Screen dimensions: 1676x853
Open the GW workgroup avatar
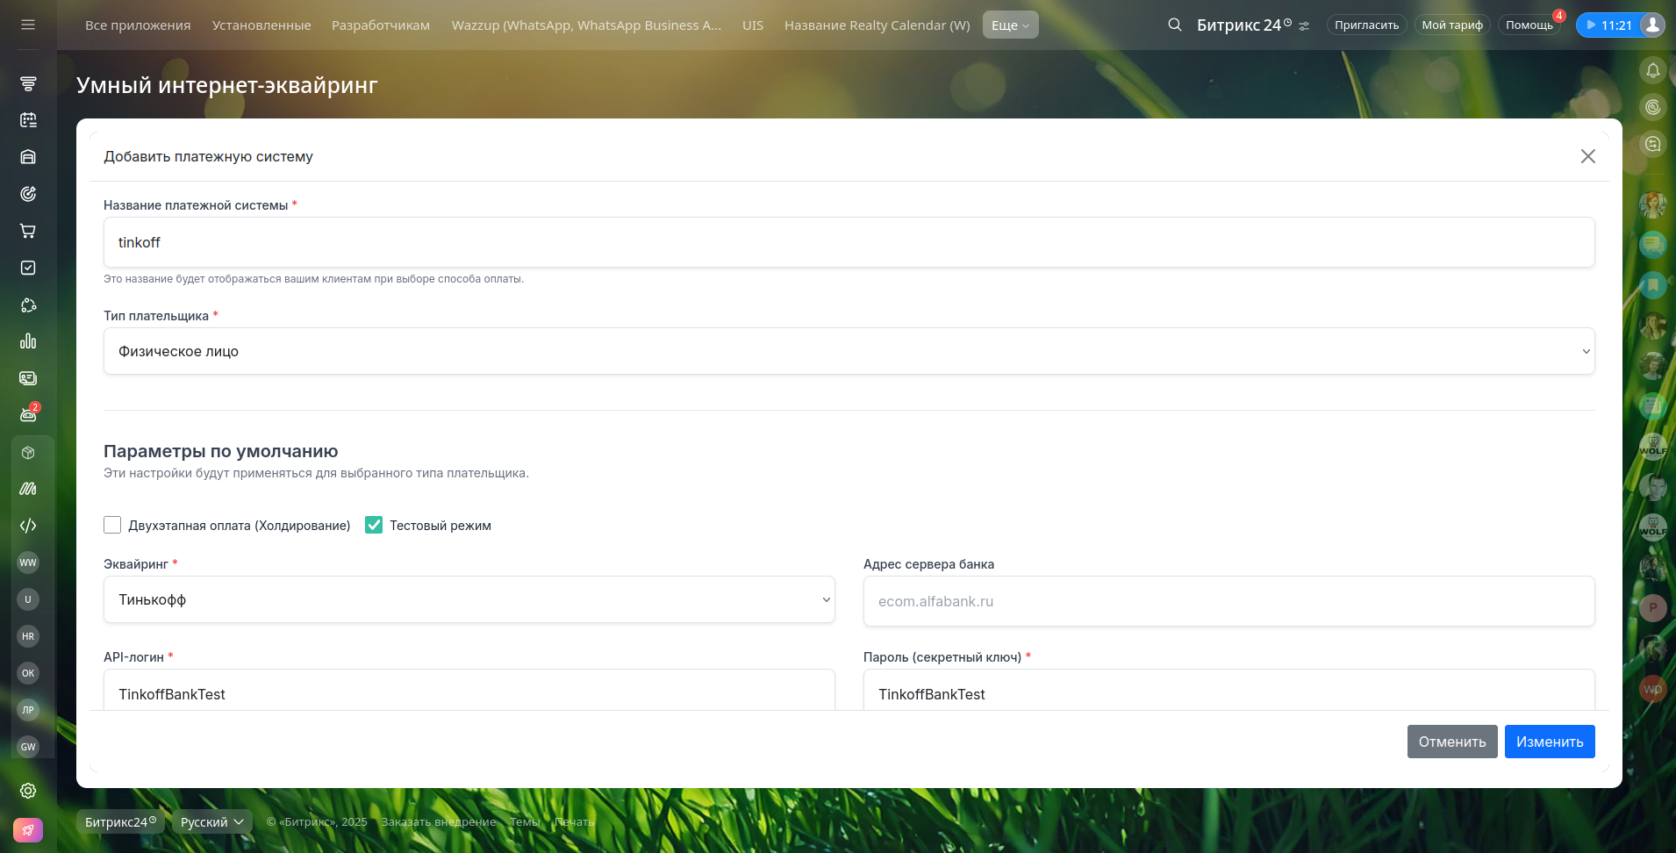click(28, 747)
